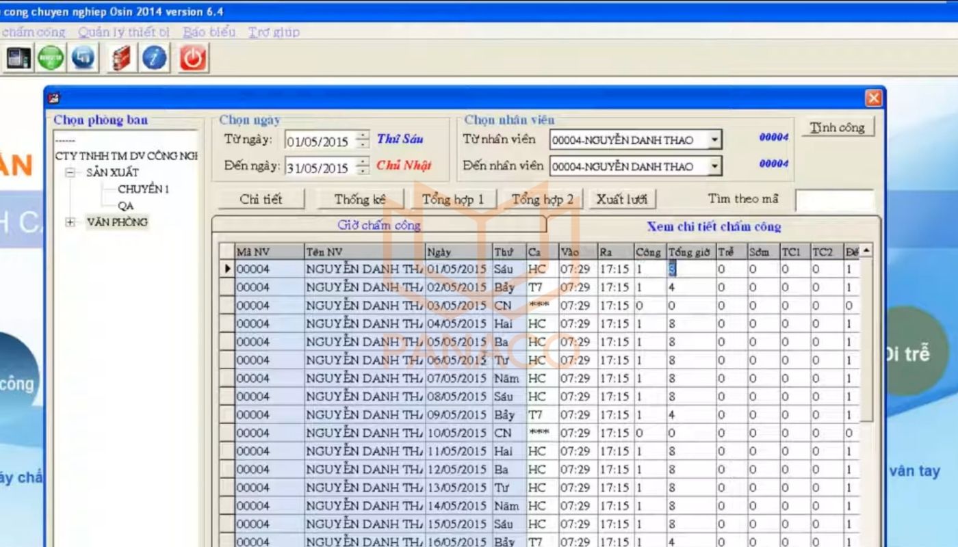
Task: Click the Trễ column header
Action: tap(732, 252)
